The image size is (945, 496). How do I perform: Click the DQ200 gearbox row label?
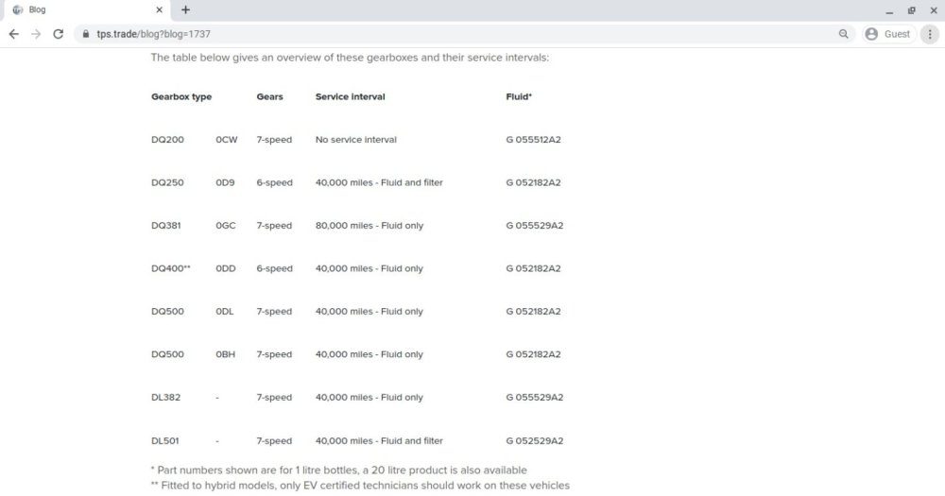pos(167,140)
